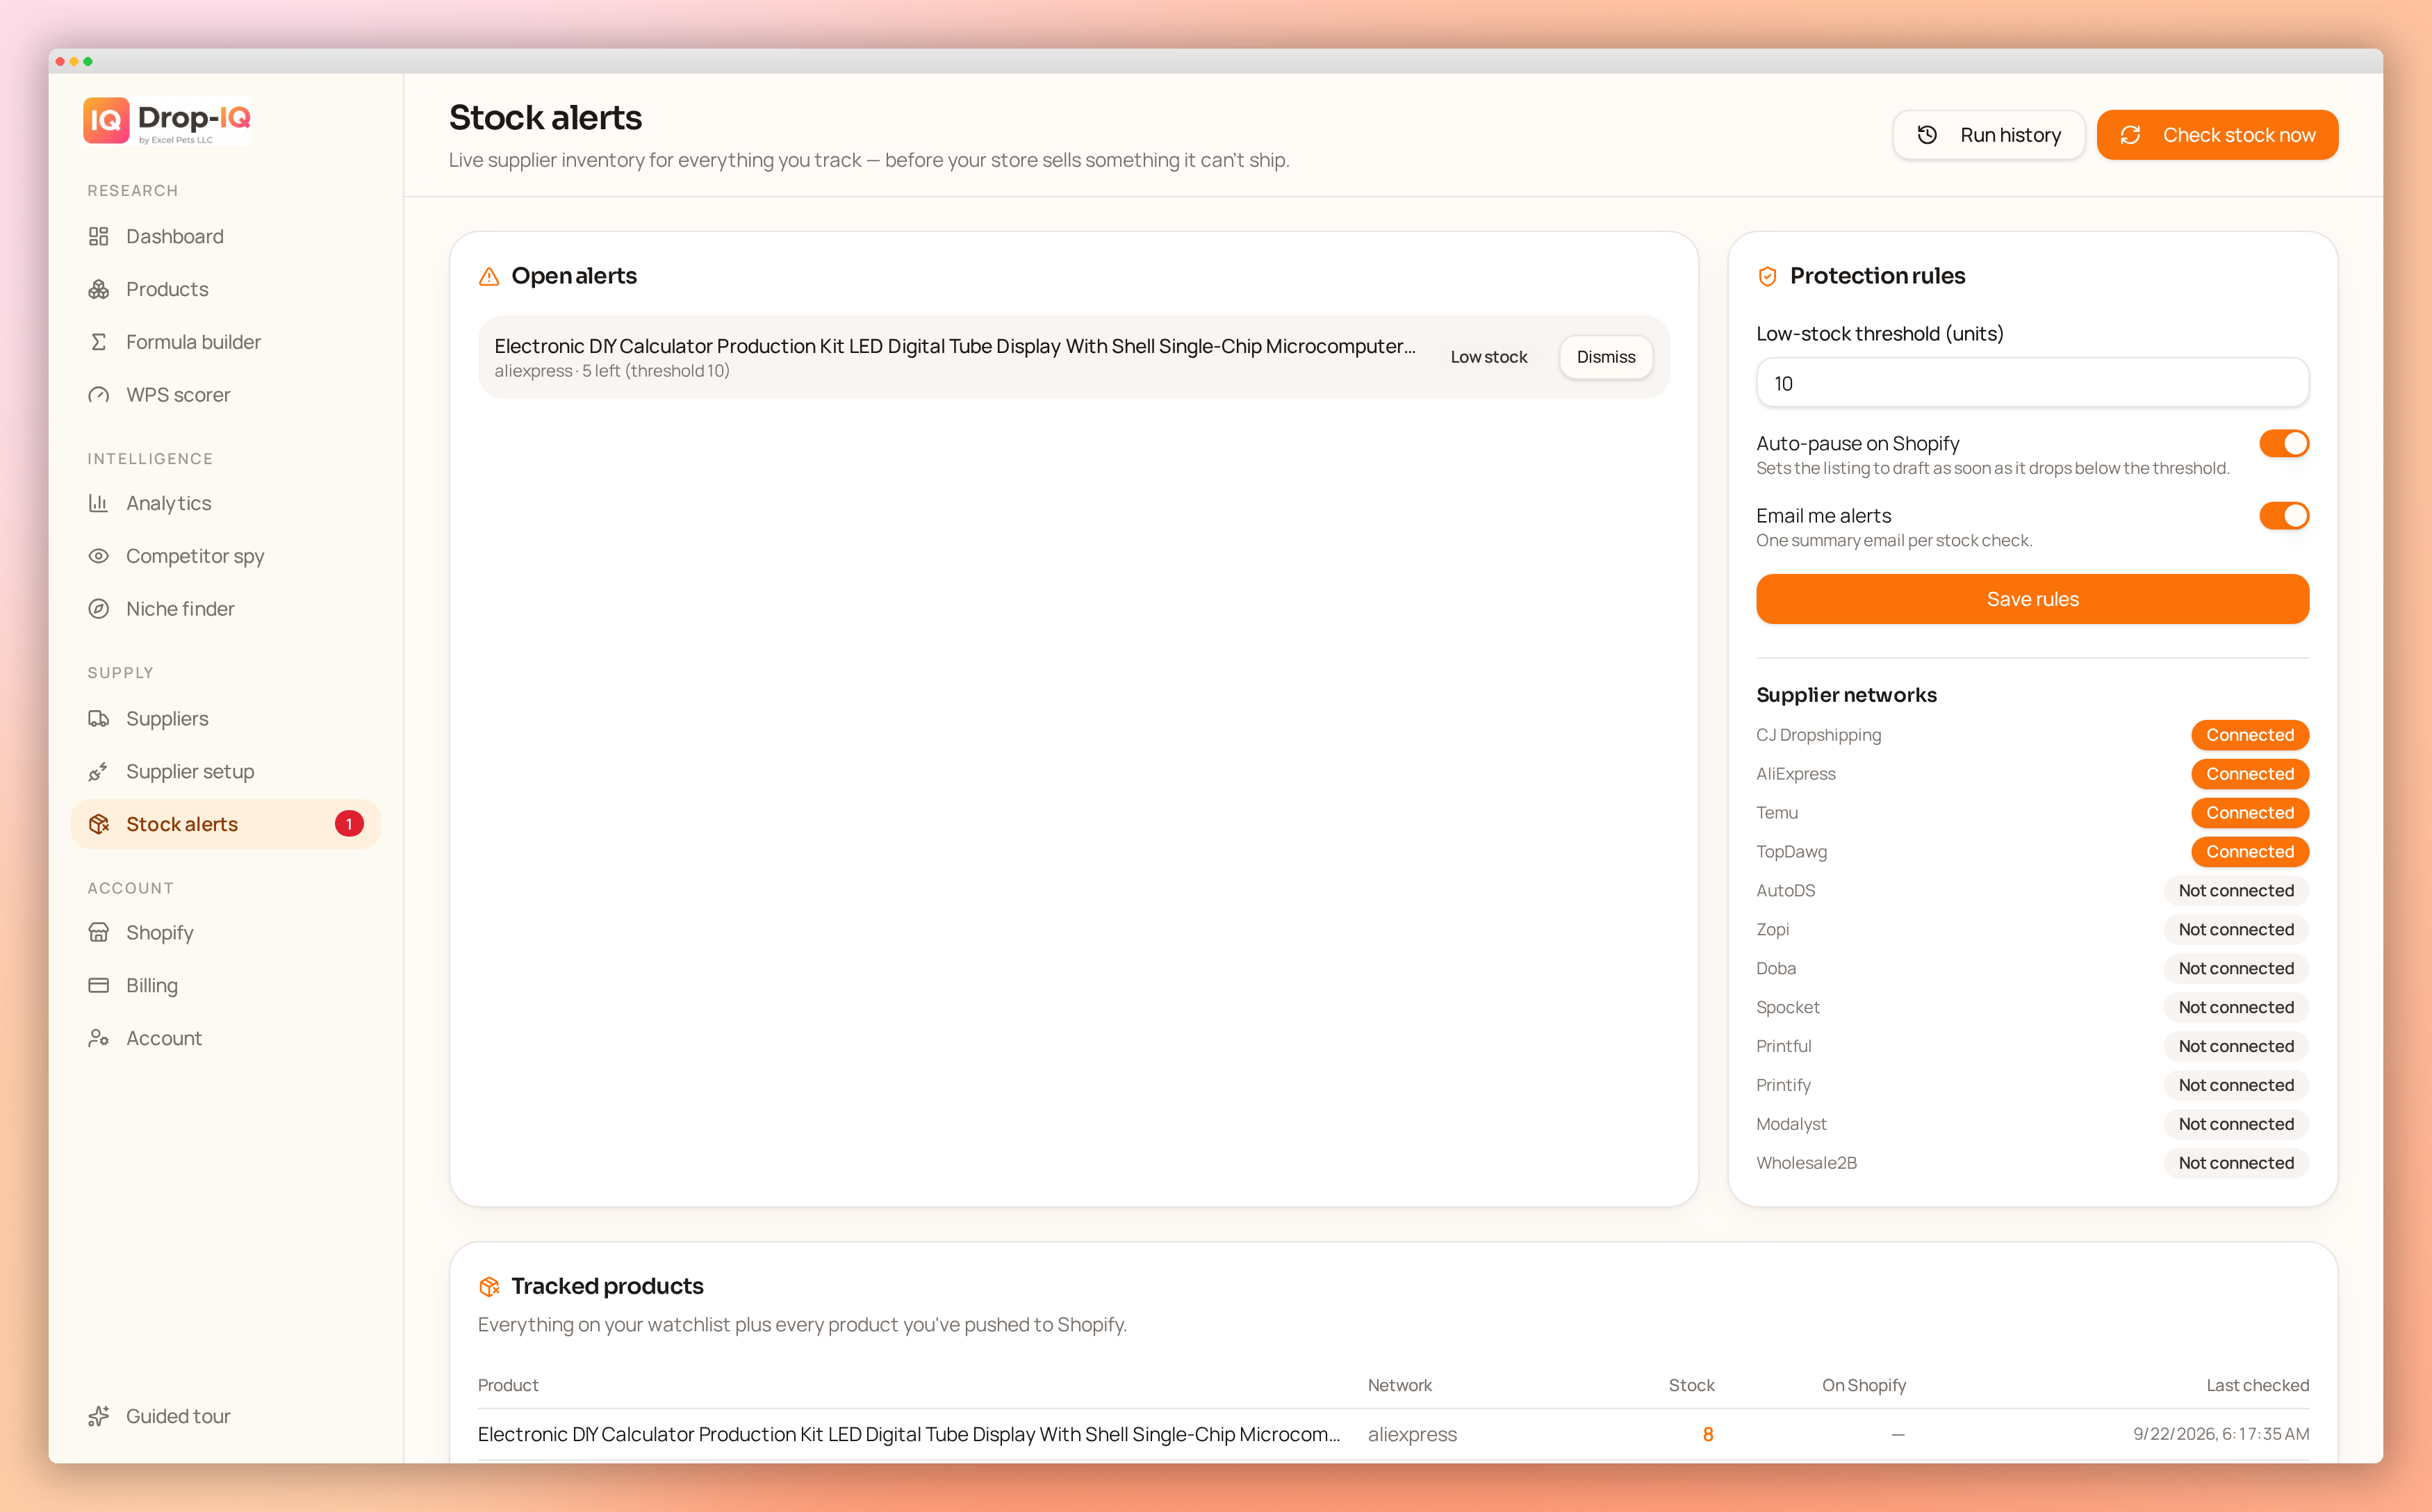
Task: Click the Formula builder sigma icon
Action: (x=98, y=342)
